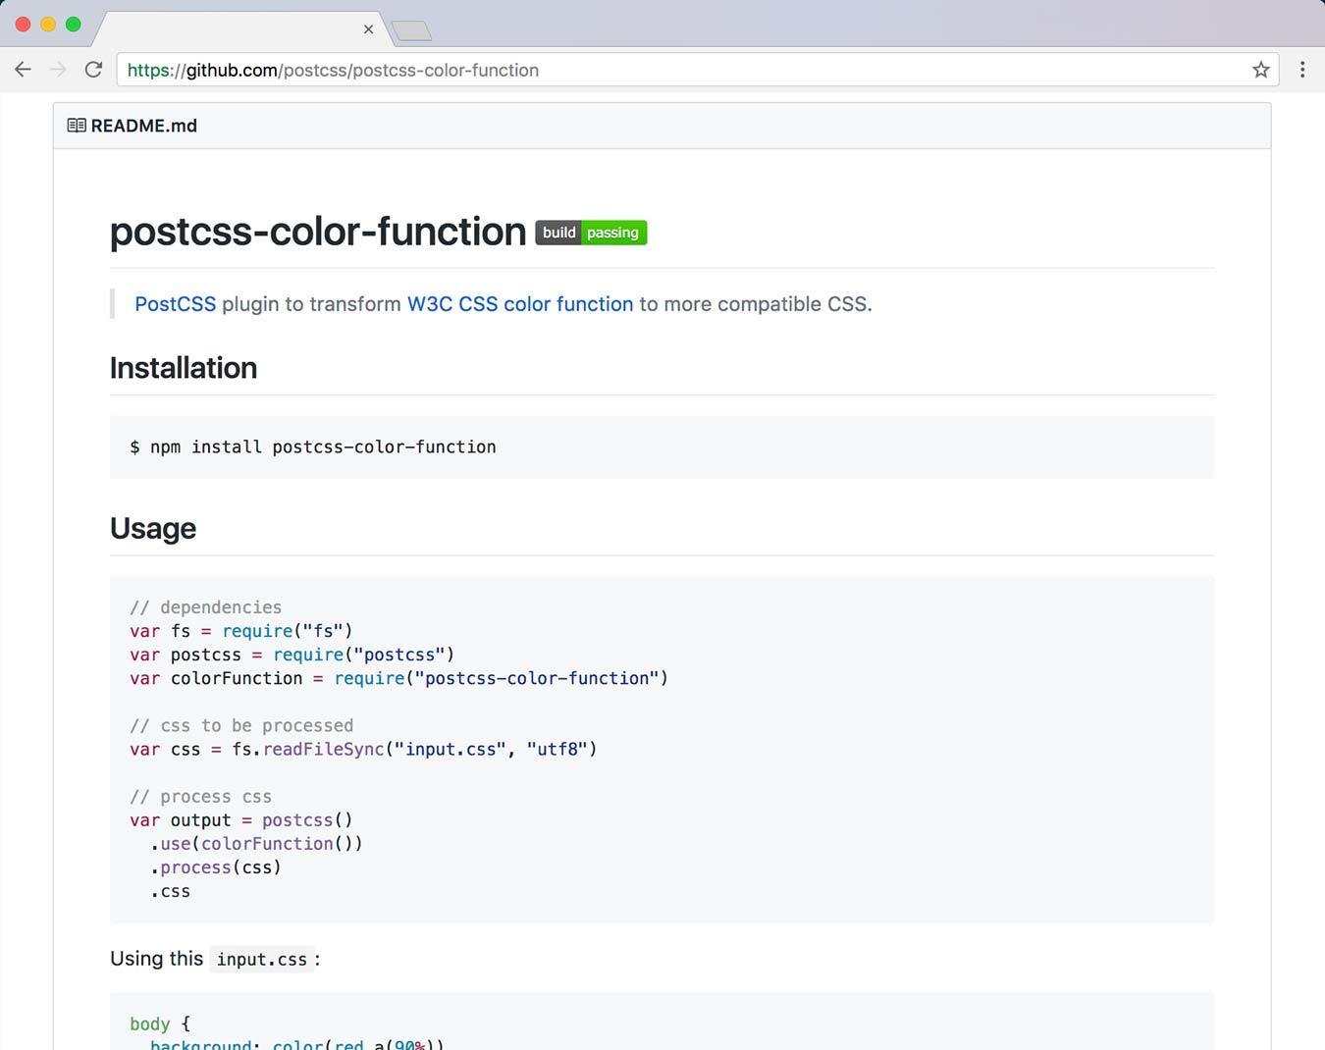1325x1050 pixels.
Task: Click the 'var output = postcss()' line
Action: pos(240,820)
